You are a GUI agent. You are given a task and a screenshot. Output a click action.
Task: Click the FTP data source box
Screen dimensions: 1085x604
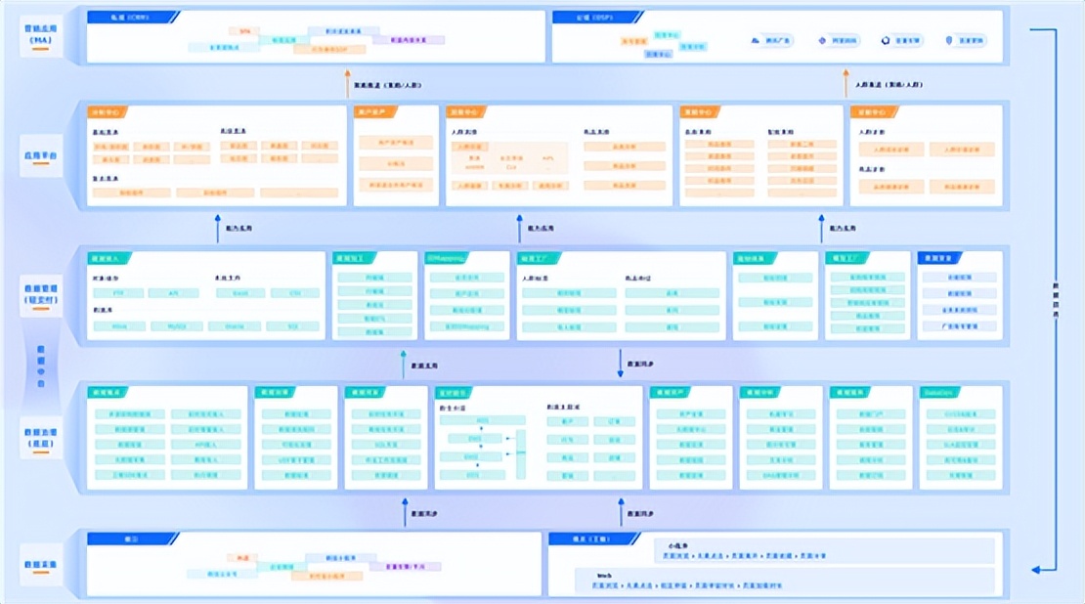click(118, 293)
